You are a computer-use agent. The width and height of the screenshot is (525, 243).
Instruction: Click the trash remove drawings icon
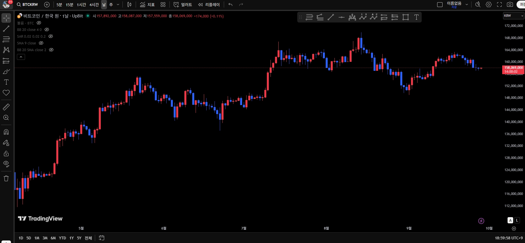6,178
